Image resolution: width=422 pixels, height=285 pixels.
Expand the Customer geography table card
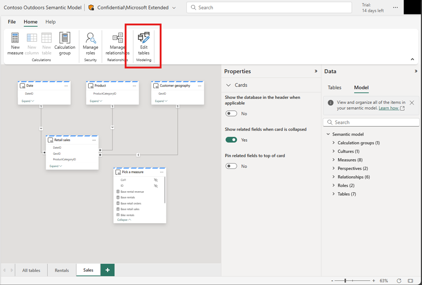pos(161,101)
